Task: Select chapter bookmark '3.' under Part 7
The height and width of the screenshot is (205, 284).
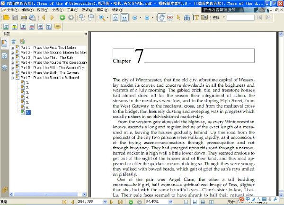Action: click(27, 92)
